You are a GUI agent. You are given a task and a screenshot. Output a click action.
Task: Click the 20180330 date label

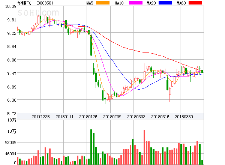point(184,117)
